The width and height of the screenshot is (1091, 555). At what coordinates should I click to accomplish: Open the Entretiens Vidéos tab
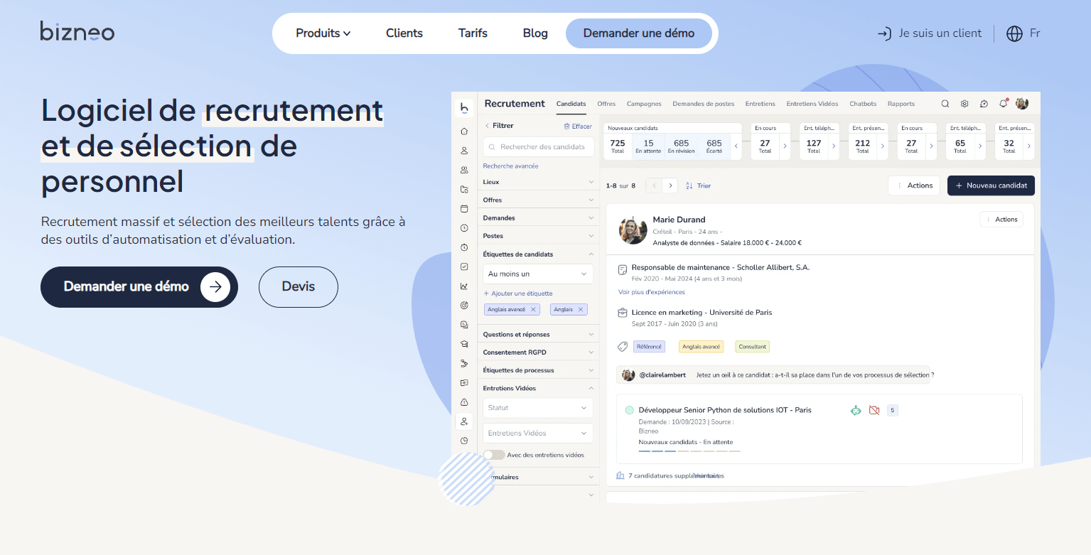click(x=812, y=104)
